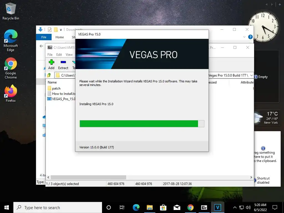
Task: Click the Empty info icon in gadget
Action: (256, 77)
